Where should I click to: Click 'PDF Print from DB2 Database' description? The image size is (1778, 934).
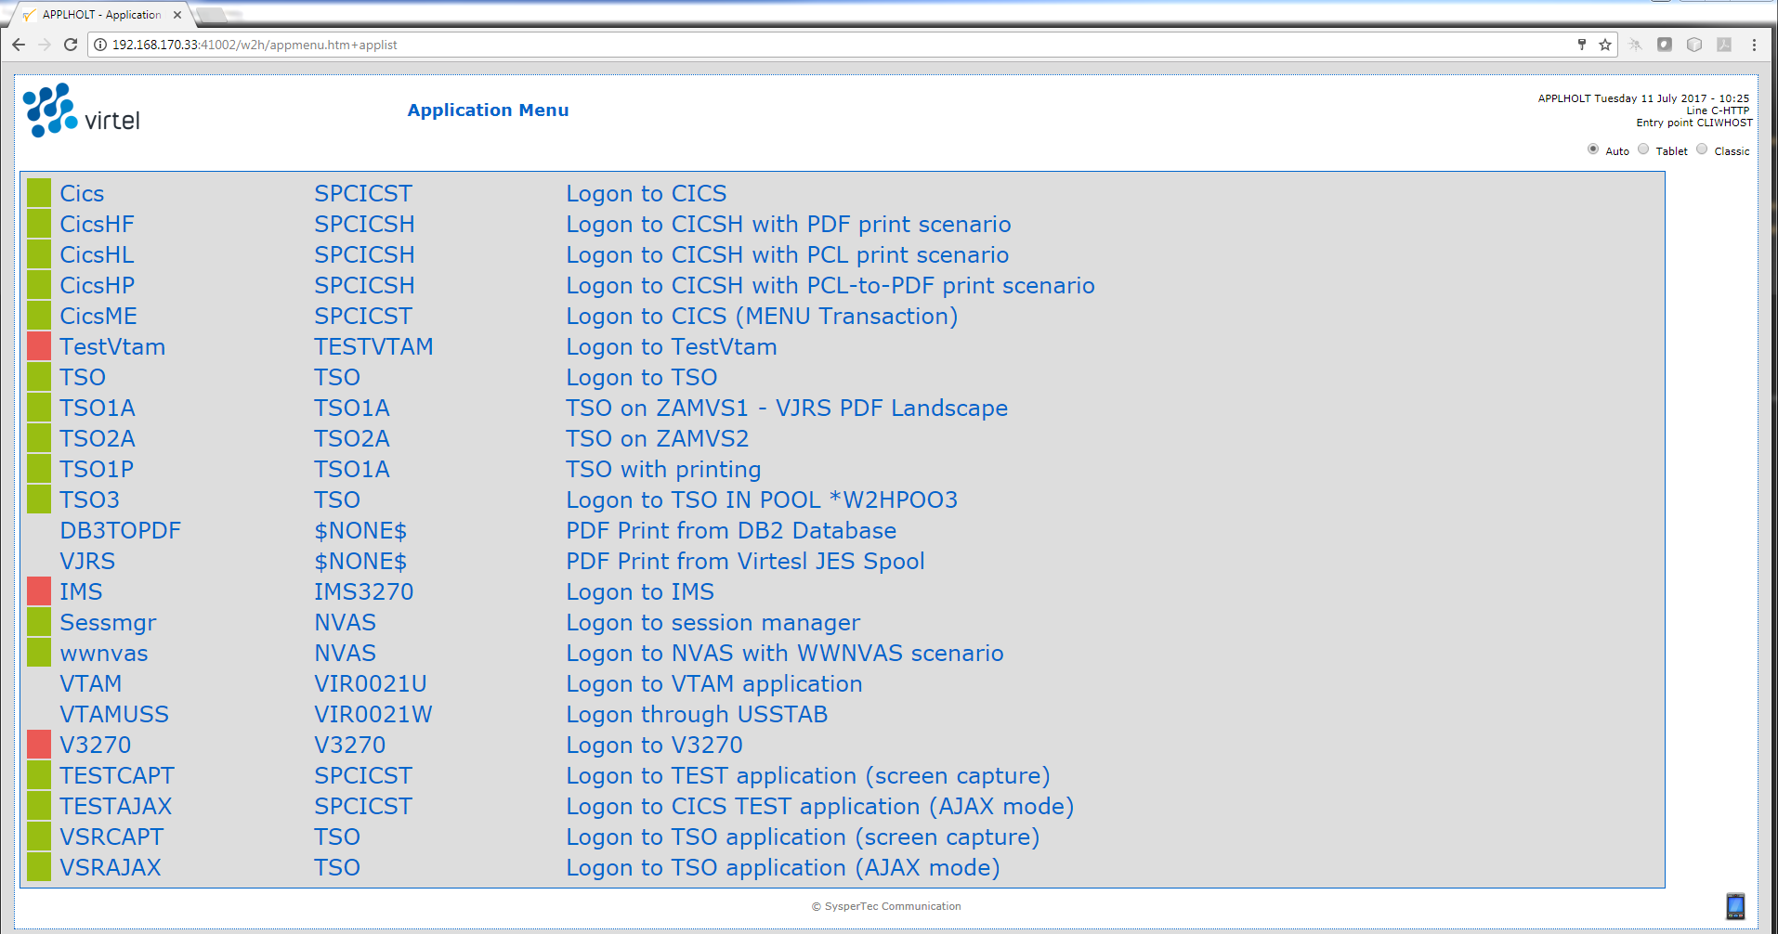click(731, 530)
